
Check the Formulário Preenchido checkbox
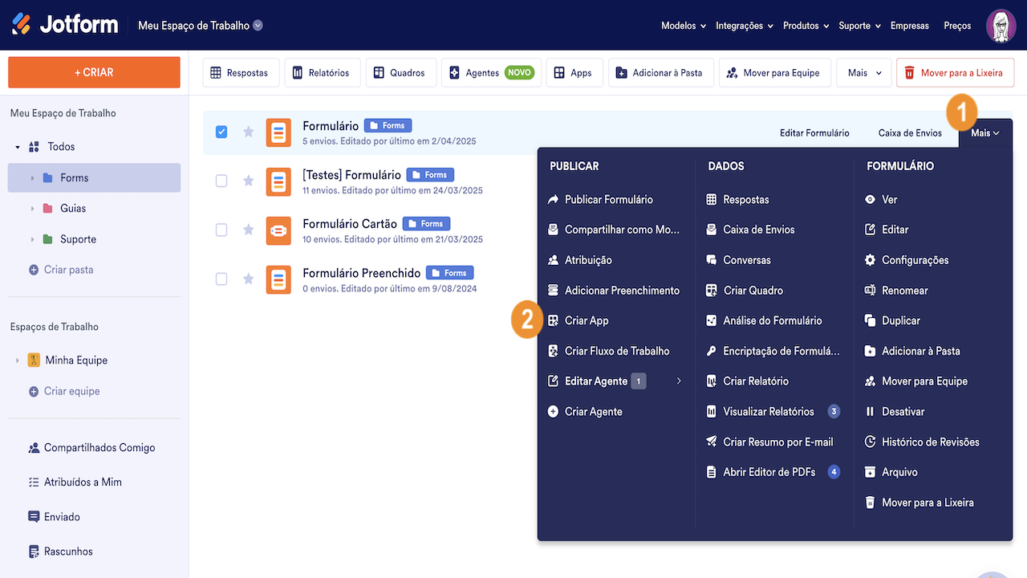(x=221, y=279)
